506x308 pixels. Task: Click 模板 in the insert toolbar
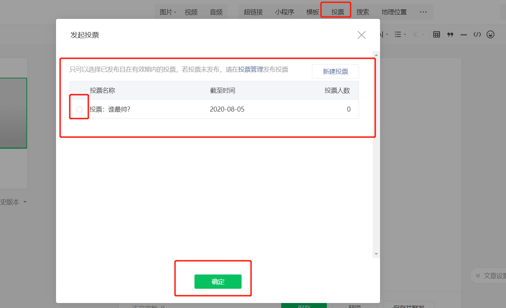(x=313, y=12)
